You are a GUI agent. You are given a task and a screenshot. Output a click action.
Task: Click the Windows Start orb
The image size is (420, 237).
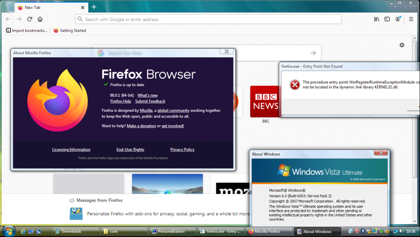[9, 231]
